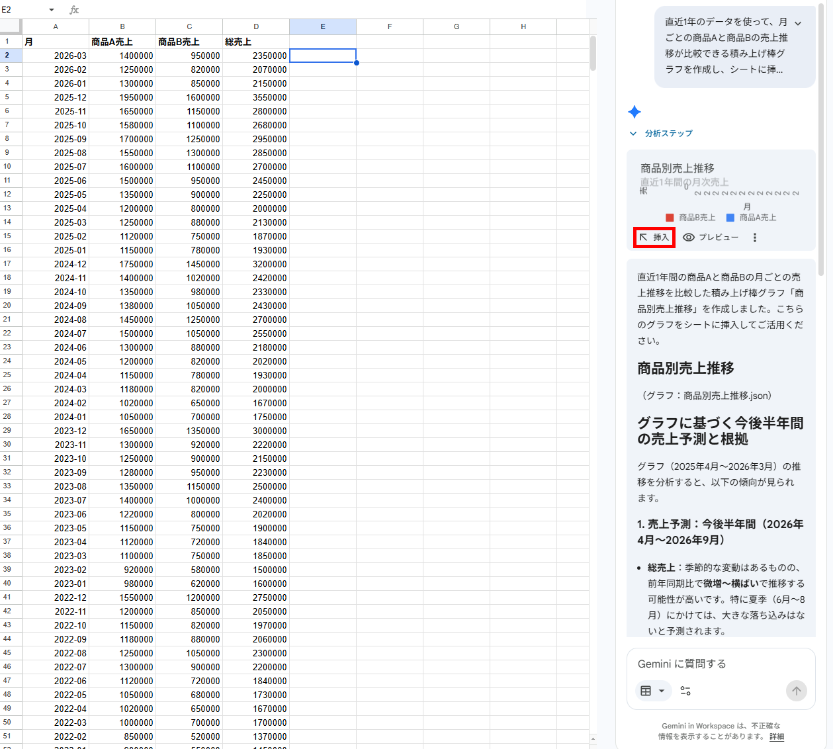Open the Gemini prompt settings sliders icon
833x749 pixels.
click(x=685, y=691)
